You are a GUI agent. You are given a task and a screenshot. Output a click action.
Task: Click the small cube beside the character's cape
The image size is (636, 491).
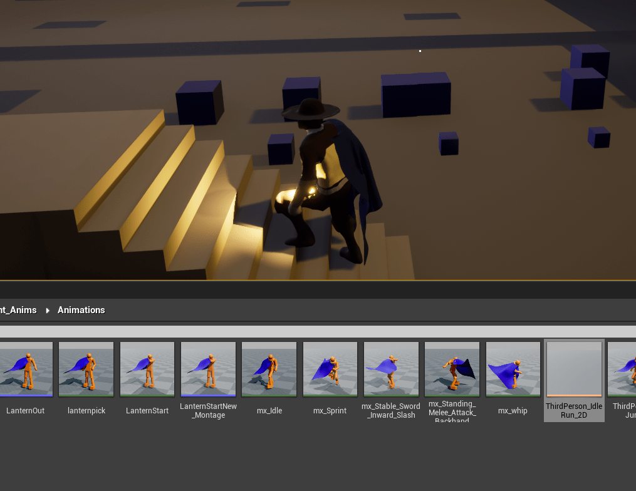pos(448,143)
